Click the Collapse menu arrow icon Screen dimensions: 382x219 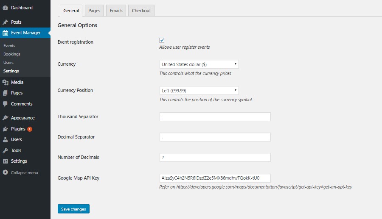pos(5,172)
